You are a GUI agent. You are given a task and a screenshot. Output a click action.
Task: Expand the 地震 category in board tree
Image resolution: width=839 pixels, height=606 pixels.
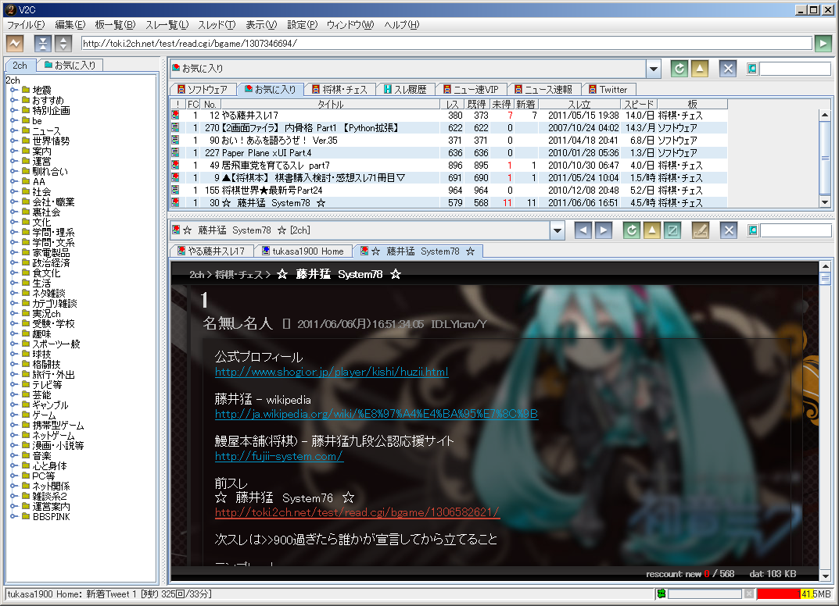(x=14, y=91)
